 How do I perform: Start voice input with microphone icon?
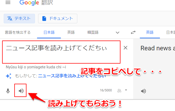click(x=8, y=91)
